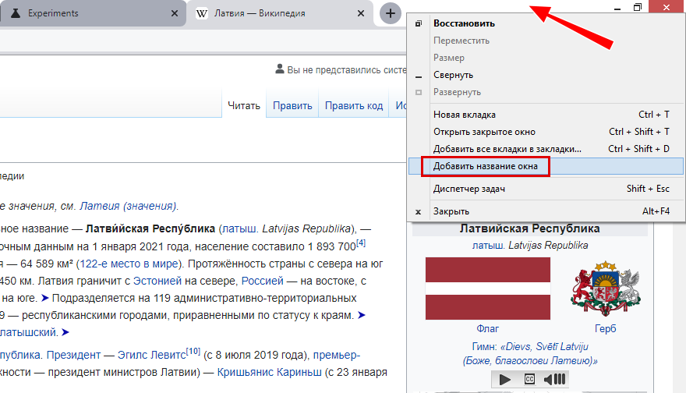Click the minimize icon beside Свернуть
This screenshot has height=393, width=686.
419,76
